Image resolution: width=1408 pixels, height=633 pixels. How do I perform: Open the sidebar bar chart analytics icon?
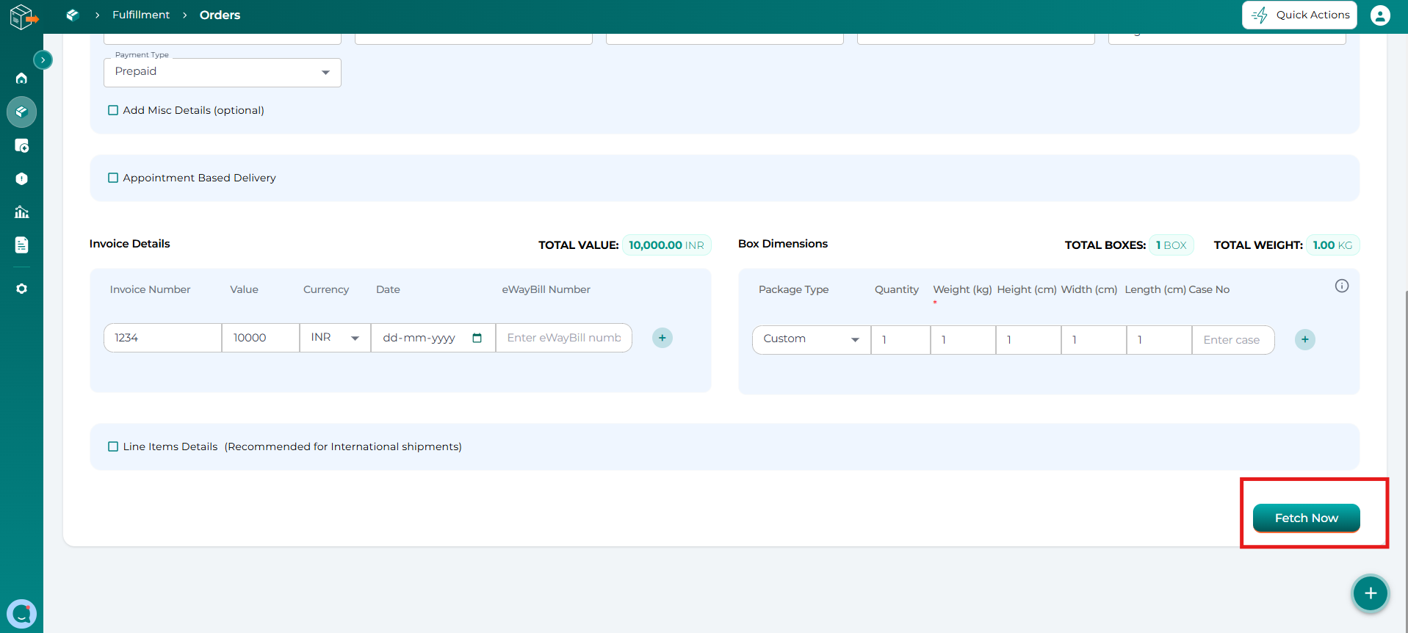tap(21, 212)
